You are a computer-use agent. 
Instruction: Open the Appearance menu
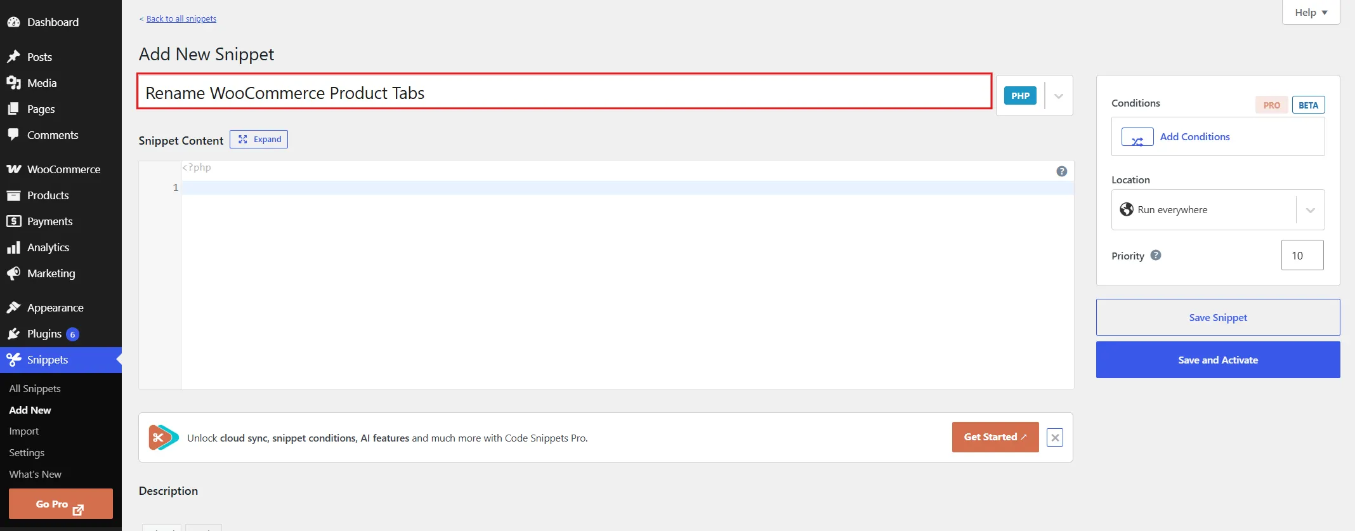[61, 308]
